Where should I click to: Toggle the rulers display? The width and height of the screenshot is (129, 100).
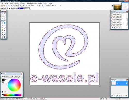[x=45, y=6]
